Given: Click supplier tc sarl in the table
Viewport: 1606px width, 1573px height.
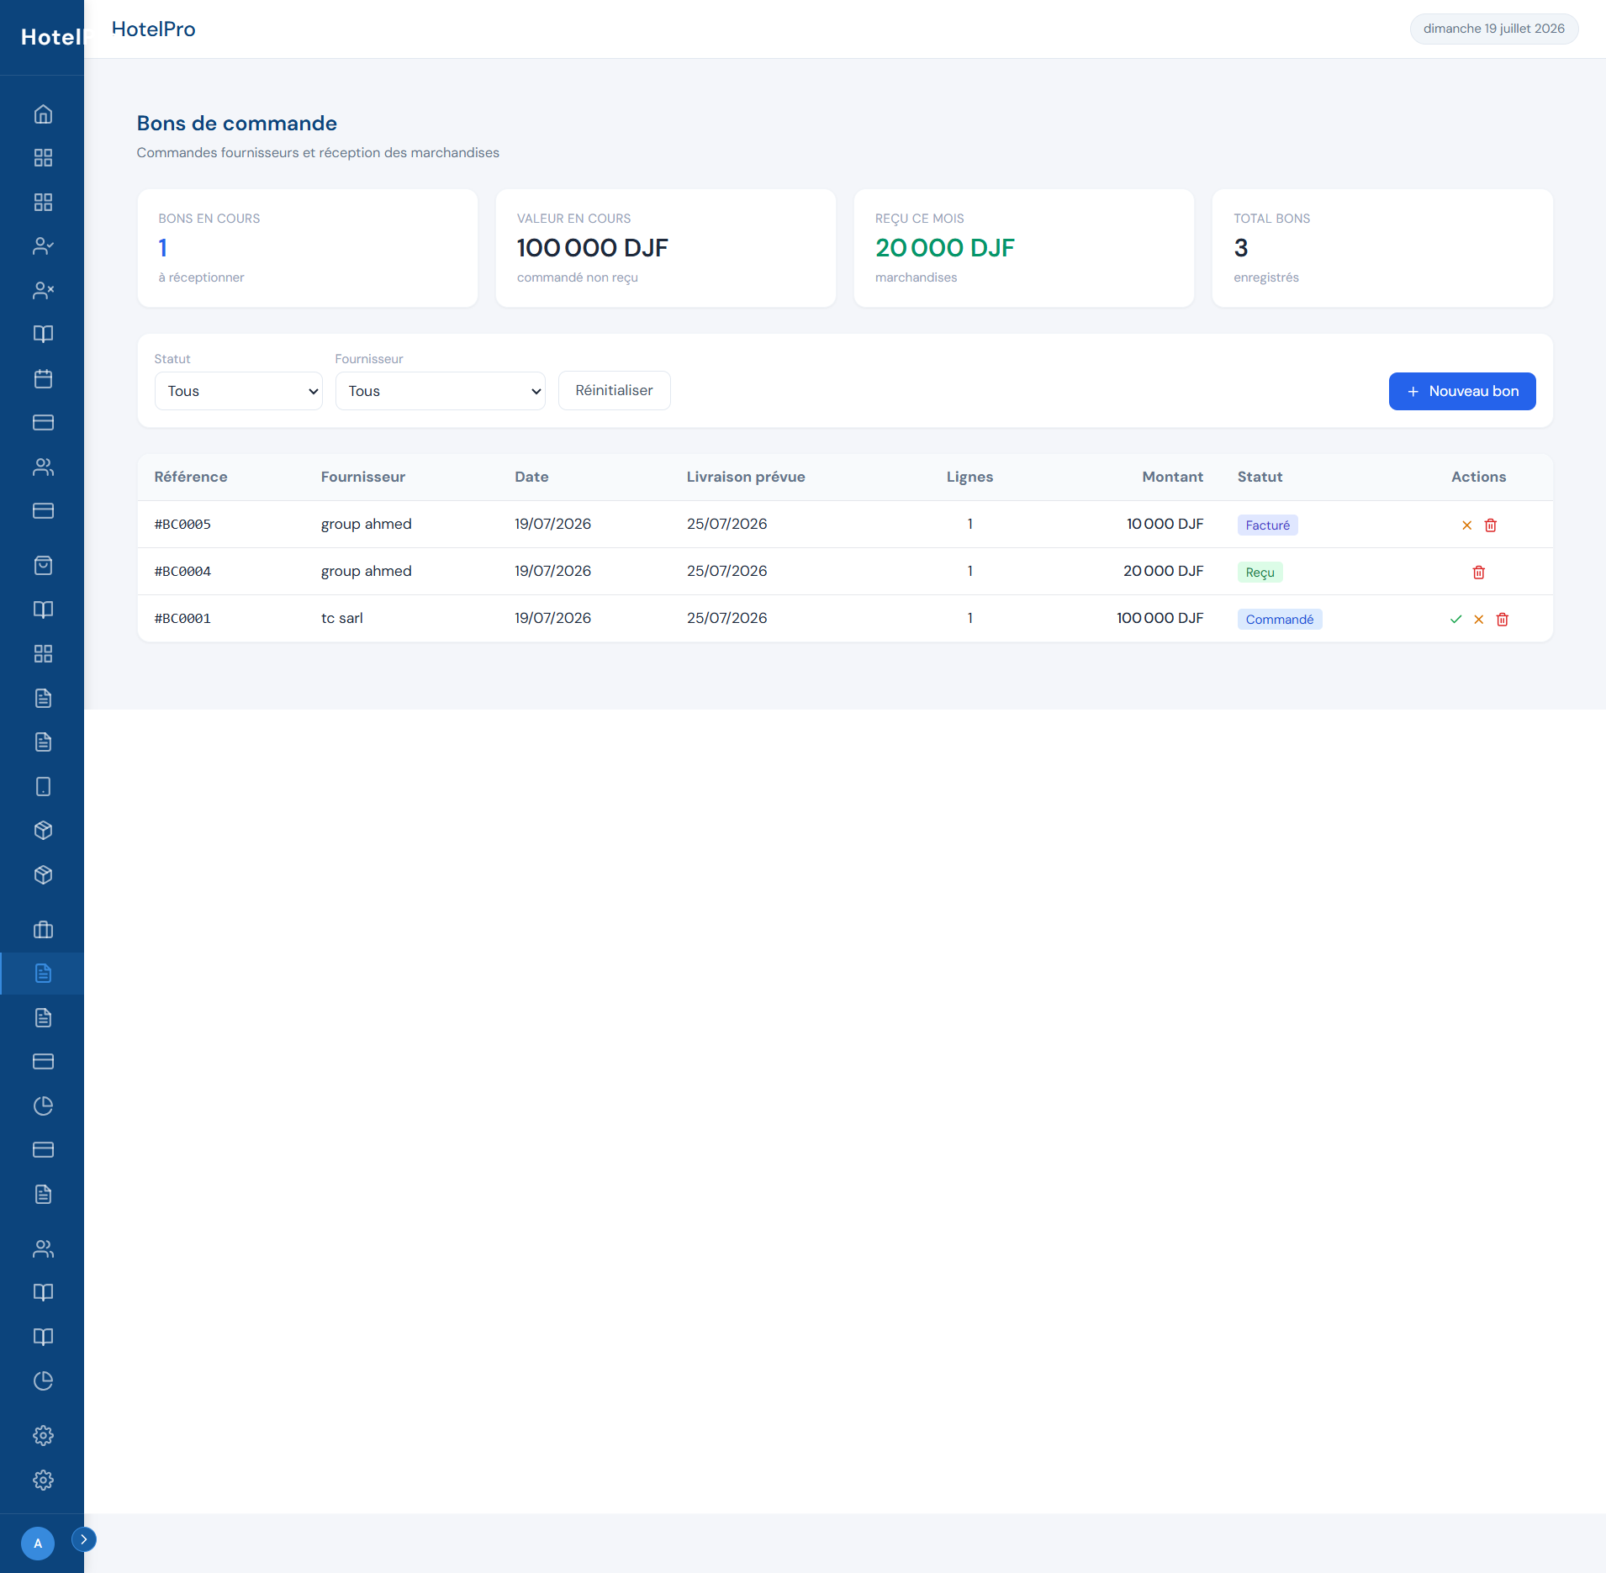Looking at the screenshot, I should (342, 618).
